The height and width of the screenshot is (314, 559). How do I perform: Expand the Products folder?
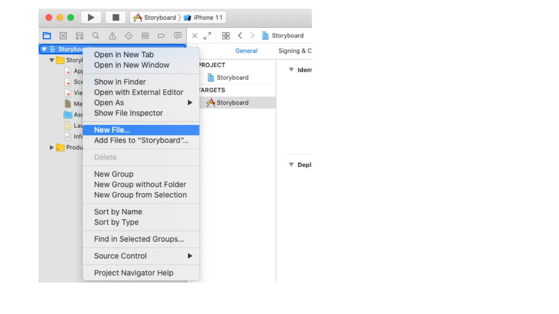coord(52,148)
